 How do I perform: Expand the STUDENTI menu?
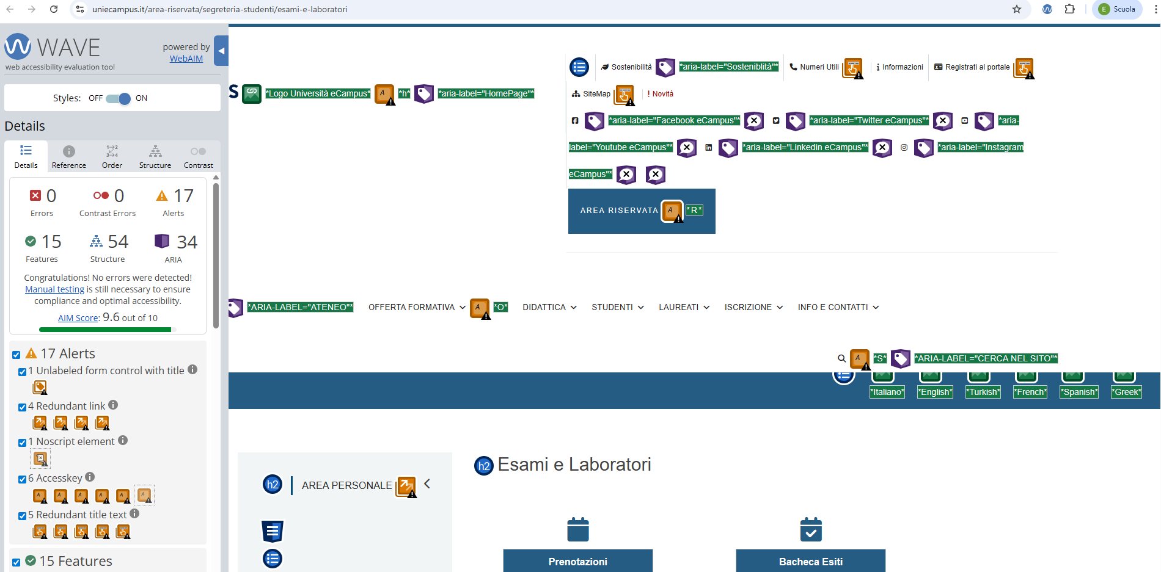[x=618, y=307]
